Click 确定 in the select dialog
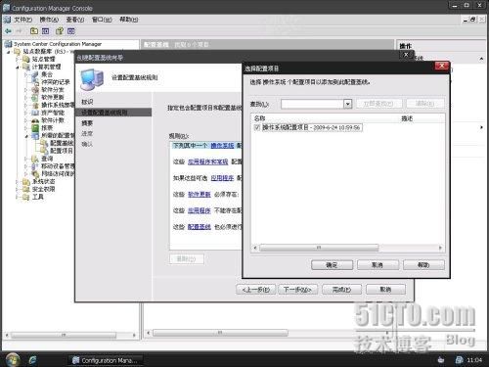This screenshot has height=367, width=489. coord(332,265)
